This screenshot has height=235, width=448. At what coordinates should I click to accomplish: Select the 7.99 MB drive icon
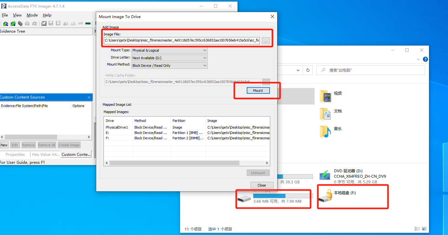[x=244, y=199]
